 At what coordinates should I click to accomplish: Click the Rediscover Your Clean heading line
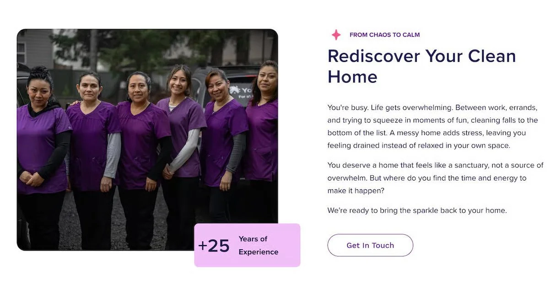coord(422,56)
